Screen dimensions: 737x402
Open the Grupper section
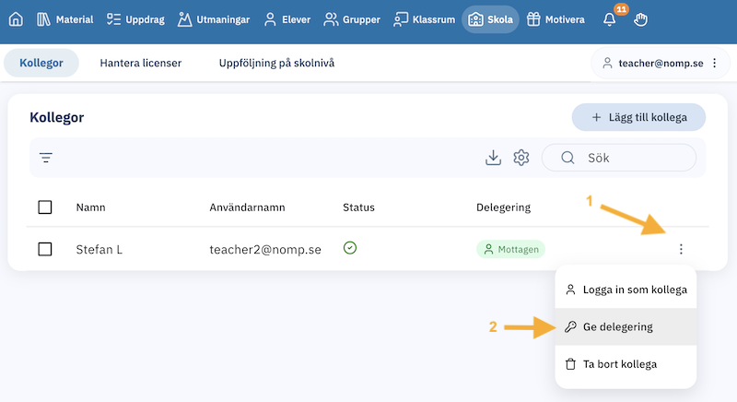(x=352, y=19)
